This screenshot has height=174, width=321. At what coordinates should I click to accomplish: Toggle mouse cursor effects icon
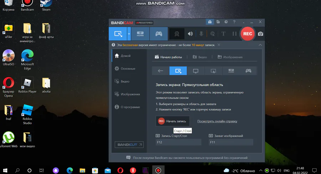pos(213,34)
